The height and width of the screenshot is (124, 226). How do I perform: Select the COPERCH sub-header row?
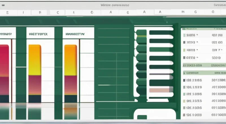[203, 73]
